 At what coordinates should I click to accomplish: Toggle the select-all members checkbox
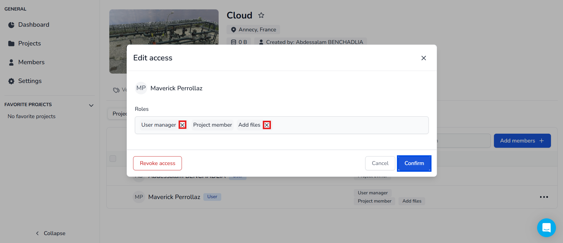click(x=113, y=159)
